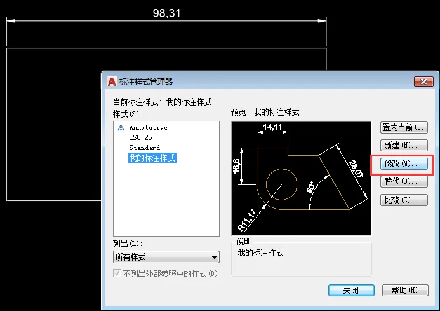Close the dialog with 关闭 button
The image size is (440, 311).
click(351, 290)
